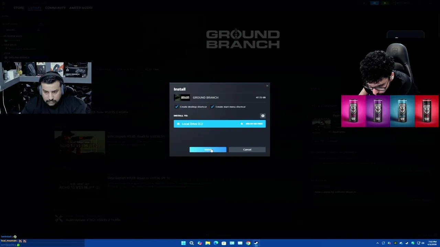Open Microsoft Store from the taskbar
This screenshot has height=247, width=440.
click(224, 243)
